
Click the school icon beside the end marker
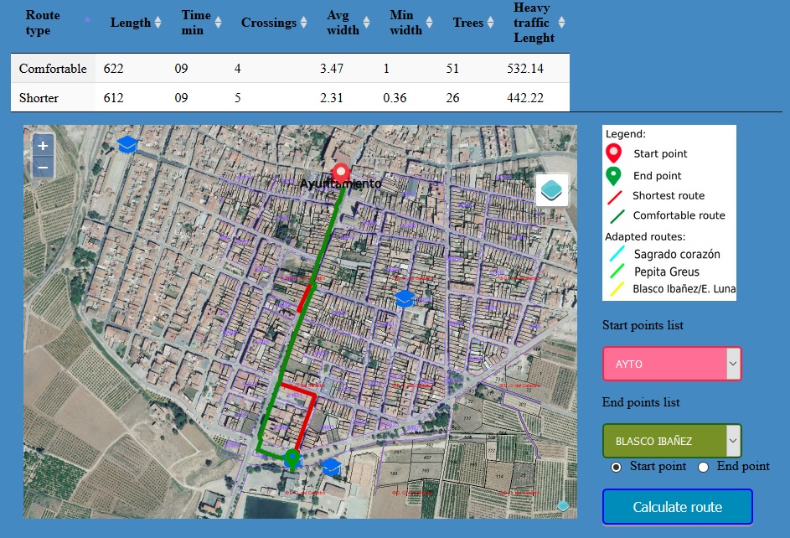tap(331, 467)
